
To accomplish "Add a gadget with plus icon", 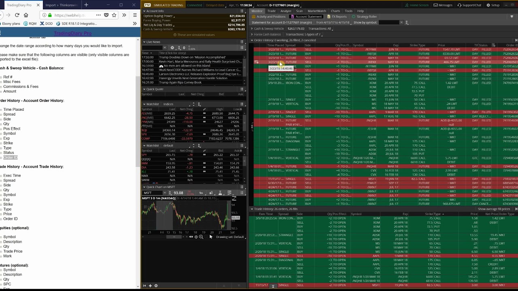I will pyautogui.click(x=150, y=286).
